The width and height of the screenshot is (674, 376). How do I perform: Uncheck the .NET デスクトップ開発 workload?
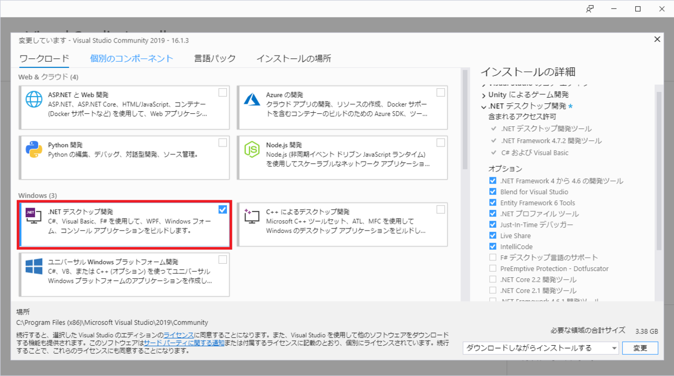pyautogui.click(x=223, y=209)
